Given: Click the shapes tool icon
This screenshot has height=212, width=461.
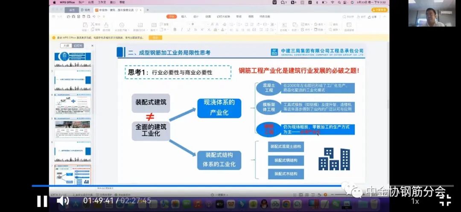Looking at the screenshot, I should coord(295,25).
